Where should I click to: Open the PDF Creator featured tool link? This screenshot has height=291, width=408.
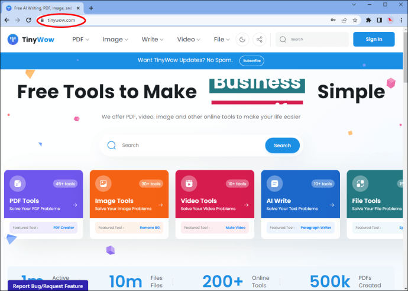(x=64, y=228)
